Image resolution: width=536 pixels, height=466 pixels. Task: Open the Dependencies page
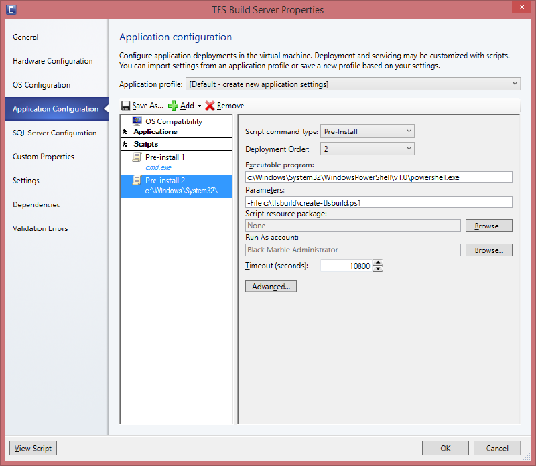pyautogui.click(x=36, y=204)
